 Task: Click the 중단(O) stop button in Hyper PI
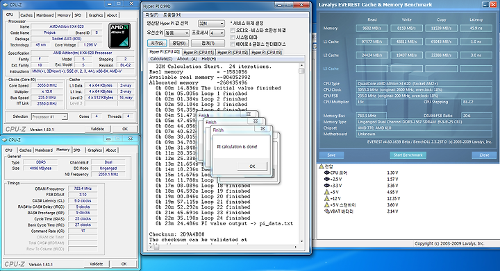pyautogui.click(x=179, y=43)
